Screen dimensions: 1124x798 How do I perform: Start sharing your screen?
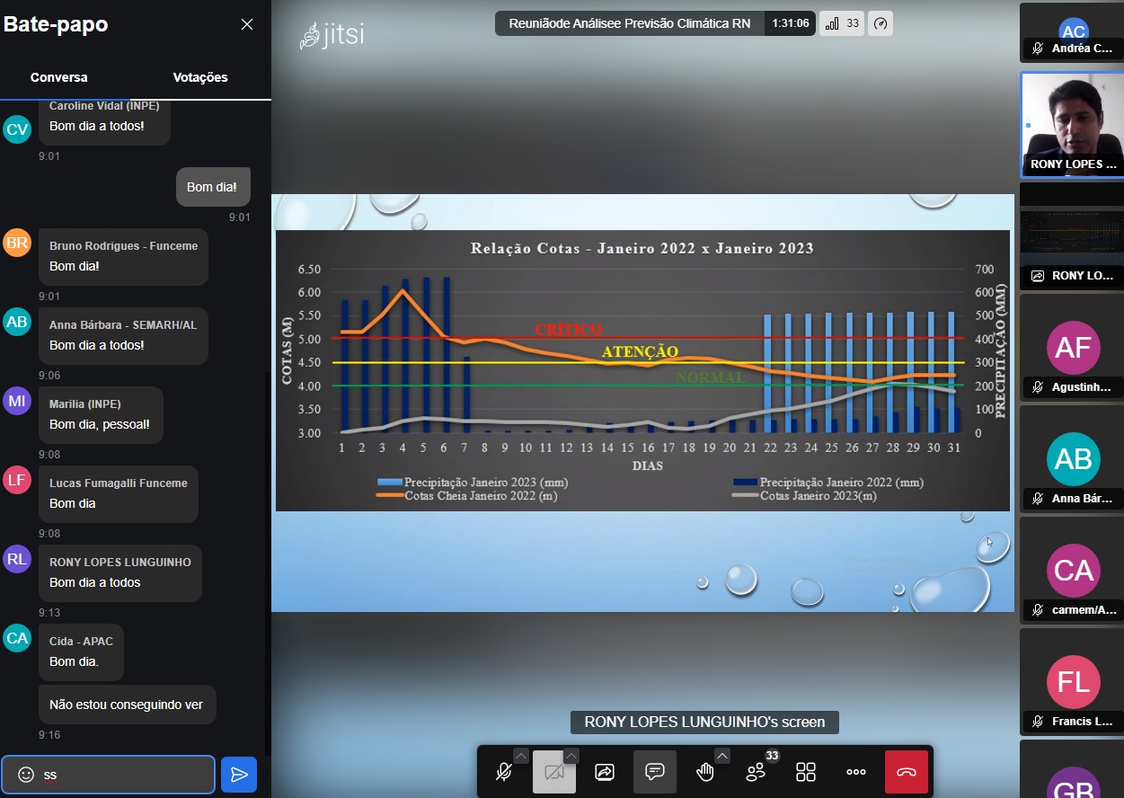(x=605, y=772)
